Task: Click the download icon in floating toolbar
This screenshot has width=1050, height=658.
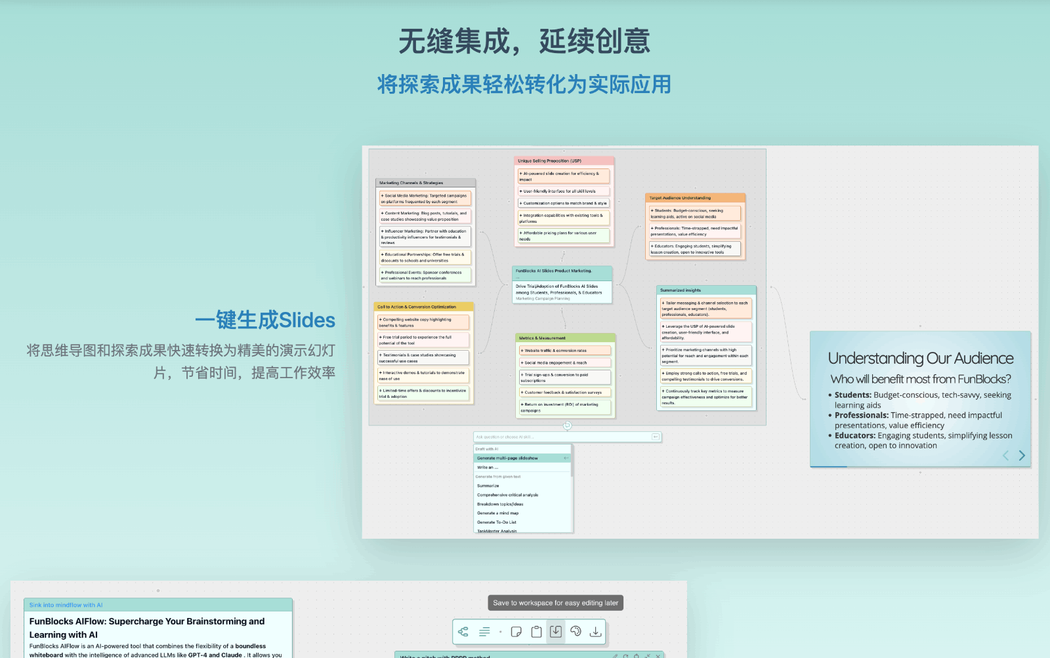Action: click(x=595, y=632)
